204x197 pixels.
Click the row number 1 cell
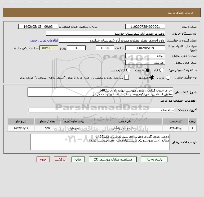[192, 128]
